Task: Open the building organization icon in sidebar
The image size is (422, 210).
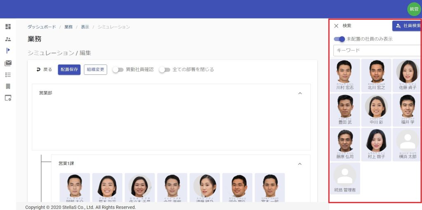Action: coord(8,86)
